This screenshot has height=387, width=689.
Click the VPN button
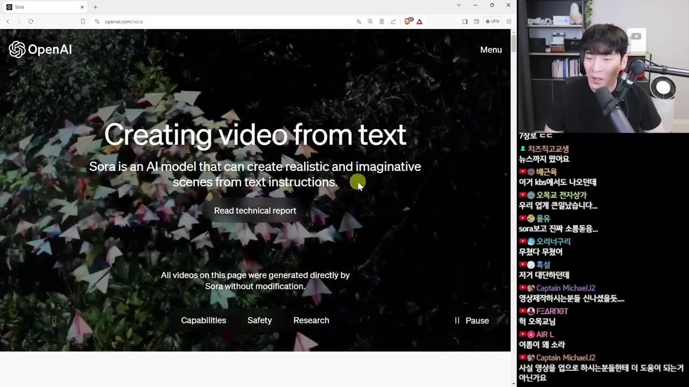(x=492, y=21)
